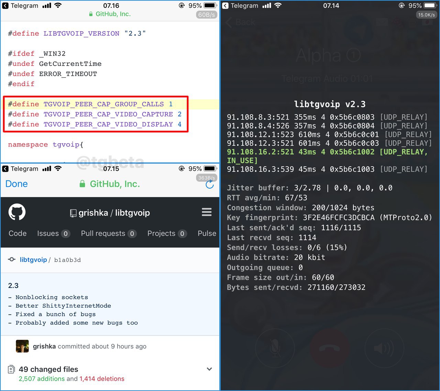Select the green in-use relay 91.108.16.2:521
Viewport: 440px width, 391px height.
click(x=327, y=156)
